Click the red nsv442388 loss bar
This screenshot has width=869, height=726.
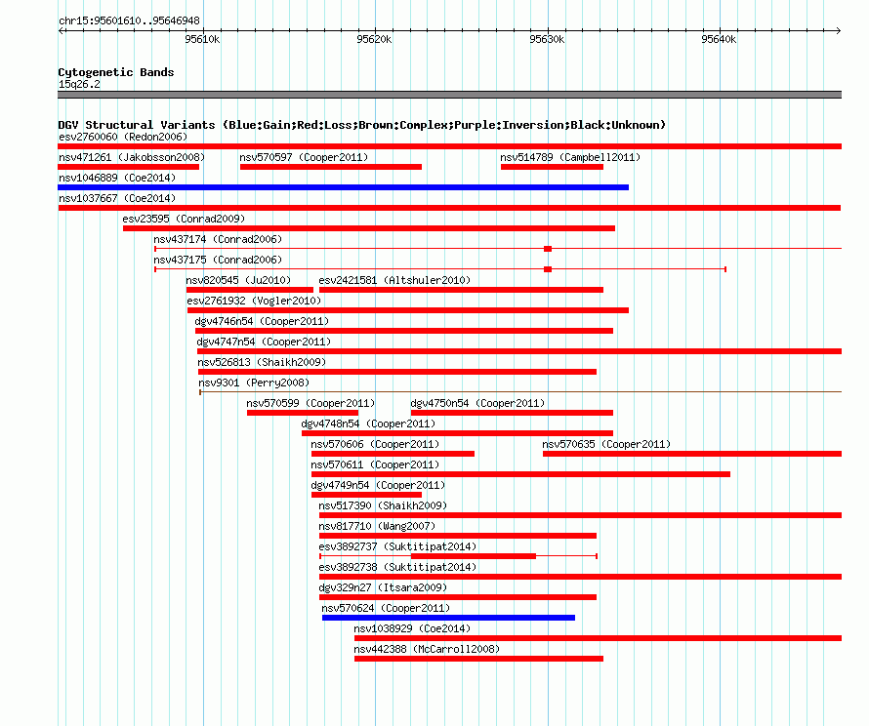coord(478,659)
